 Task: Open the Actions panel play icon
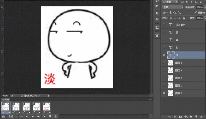click(157, 6)
